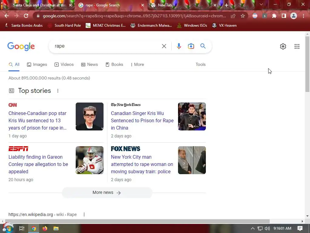Open the VX Heaven bookmark
The width and height of the screenshot is (310, 233).
(x=224, y=25)
